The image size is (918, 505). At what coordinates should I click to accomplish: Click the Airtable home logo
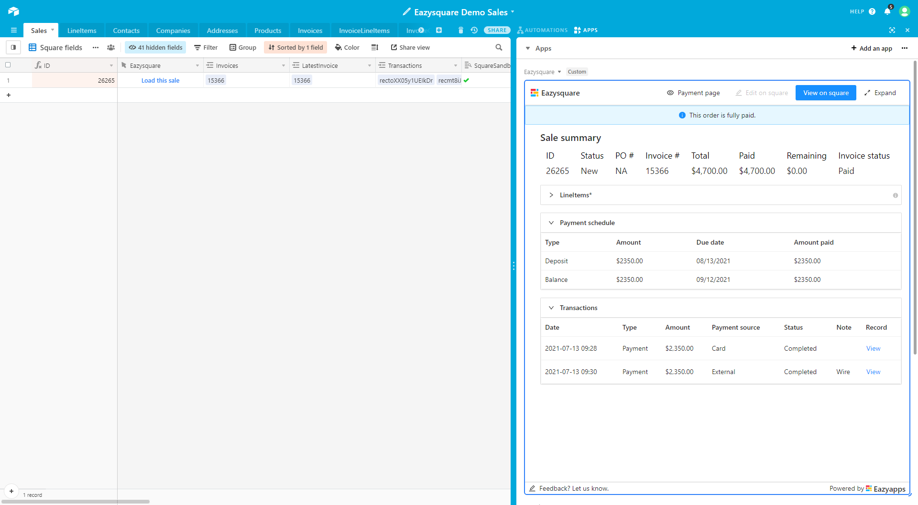click(x=13, y=11)
